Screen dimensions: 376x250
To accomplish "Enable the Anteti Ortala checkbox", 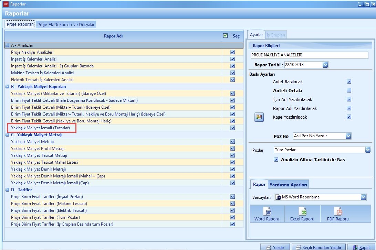I will pos(349,91).
